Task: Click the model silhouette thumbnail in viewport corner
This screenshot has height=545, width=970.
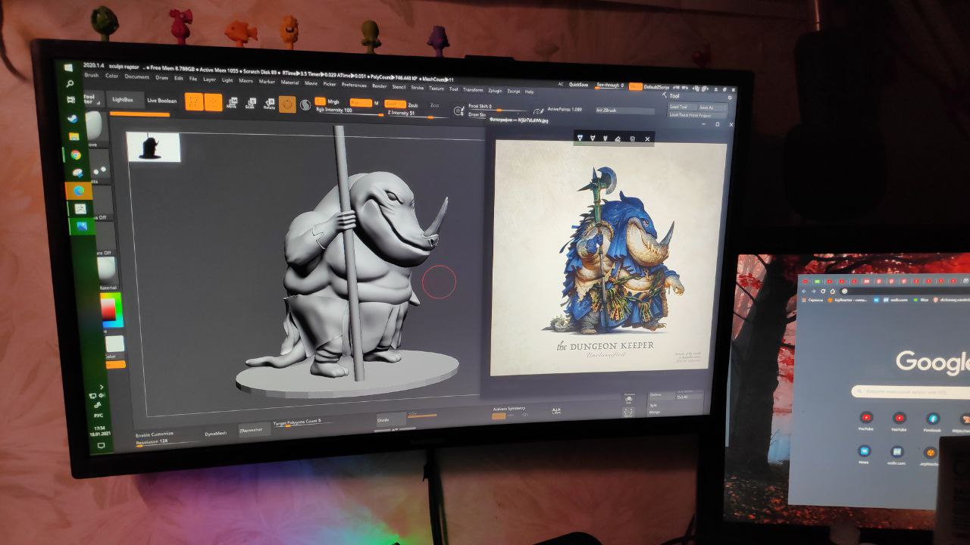Action: tap(153, 146)
